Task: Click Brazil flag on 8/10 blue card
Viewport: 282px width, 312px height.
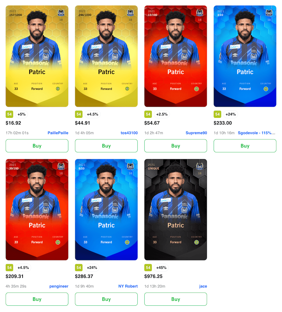Action: [x=127, y=242]
